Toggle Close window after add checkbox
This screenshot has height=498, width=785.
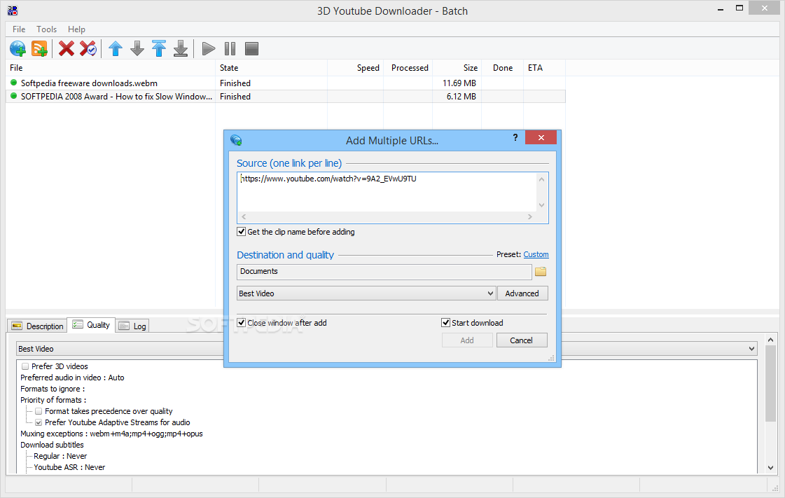(x=242, y=323)
